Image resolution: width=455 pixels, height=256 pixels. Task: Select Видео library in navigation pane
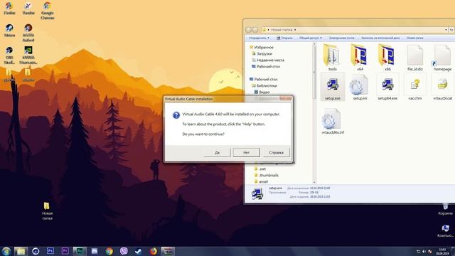[x=262, y=92]
